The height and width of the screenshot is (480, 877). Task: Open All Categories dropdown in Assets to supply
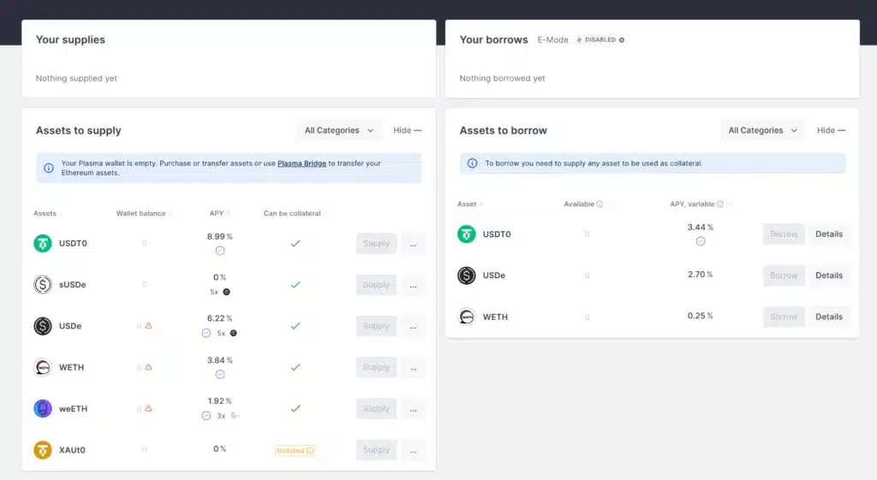[339, 131]
